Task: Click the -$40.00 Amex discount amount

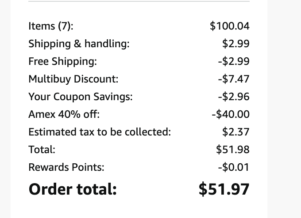Action: 231,114
